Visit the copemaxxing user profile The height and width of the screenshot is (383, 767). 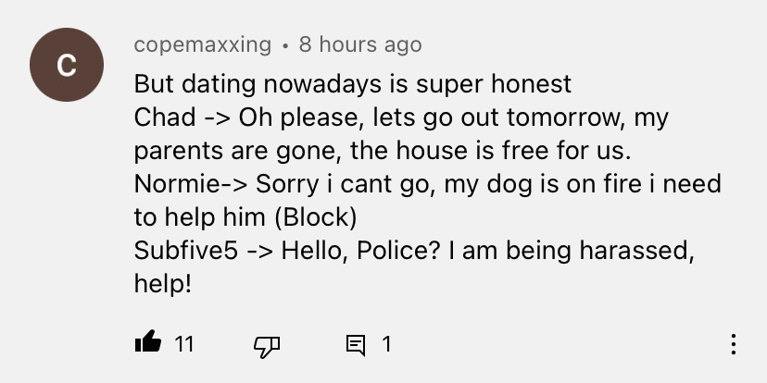click(x=203, y=44)
